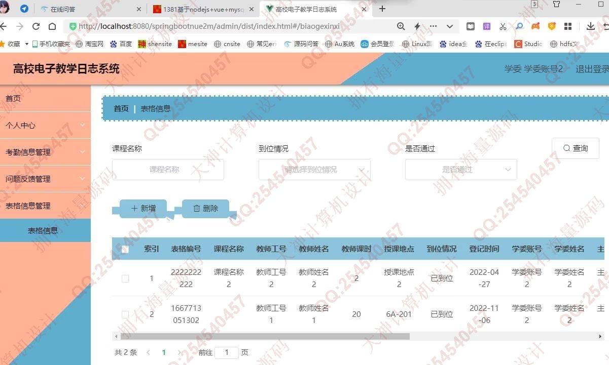Open the Studio bookmark
Viewport: 609px width, 365px height.
pos(528,44)
